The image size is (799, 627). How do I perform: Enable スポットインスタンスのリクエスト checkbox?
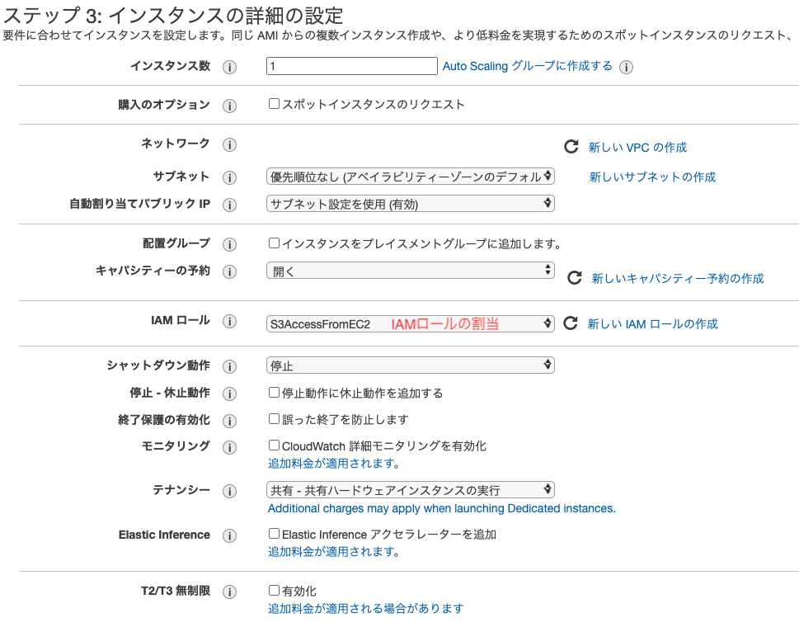pos(274,103)
